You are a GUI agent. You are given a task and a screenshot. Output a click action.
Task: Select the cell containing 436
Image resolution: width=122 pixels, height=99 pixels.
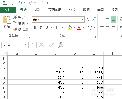(x=75, y=68)
